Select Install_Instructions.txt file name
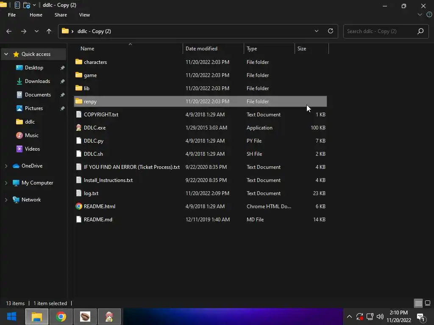The image size is (434, 325). click(x=108, y=180)
